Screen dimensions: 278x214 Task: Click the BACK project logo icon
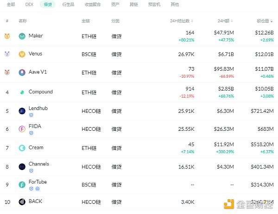(22, 202)
